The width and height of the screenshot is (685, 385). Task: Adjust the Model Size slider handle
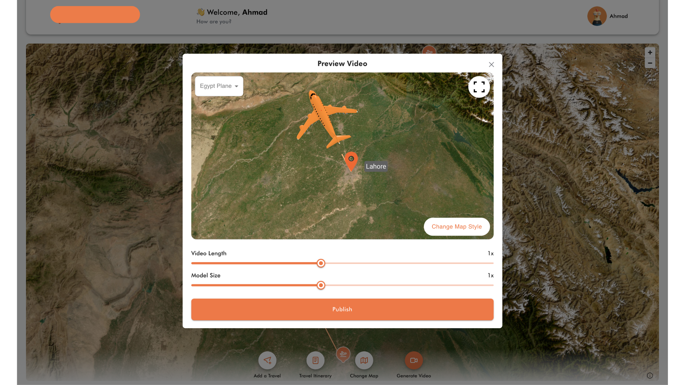click(321, 285)
